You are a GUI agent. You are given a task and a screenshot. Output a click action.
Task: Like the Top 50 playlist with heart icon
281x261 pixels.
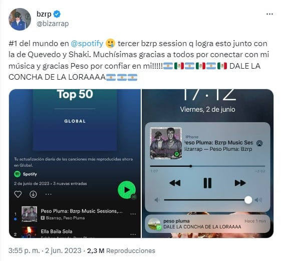point(18,194)
